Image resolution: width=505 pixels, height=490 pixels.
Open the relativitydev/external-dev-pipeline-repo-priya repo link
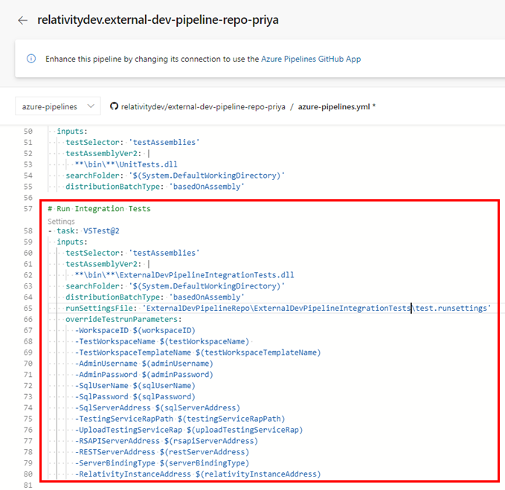pos(203,106)
